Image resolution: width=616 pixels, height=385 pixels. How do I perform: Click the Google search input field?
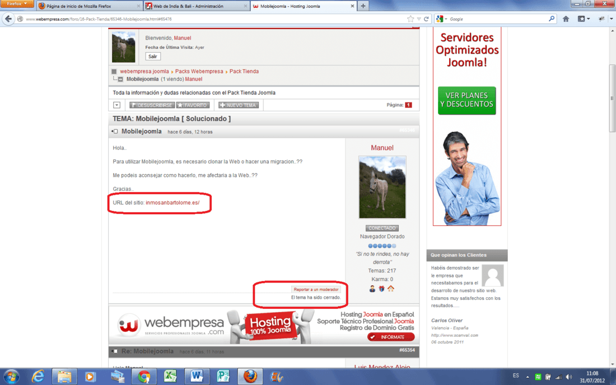coord(497,19)
